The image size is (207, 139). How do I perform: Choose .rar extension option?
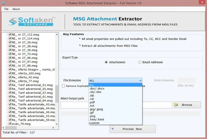coord(115,99)
